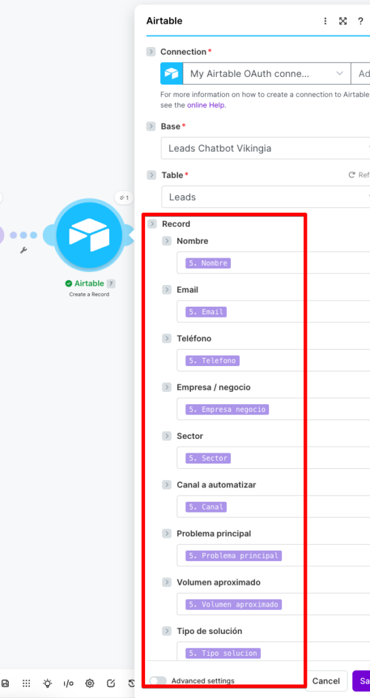Expand the chevron next to Tipo de solución
The width and height of the screenshot is (370, 698).
pos(167,631)
